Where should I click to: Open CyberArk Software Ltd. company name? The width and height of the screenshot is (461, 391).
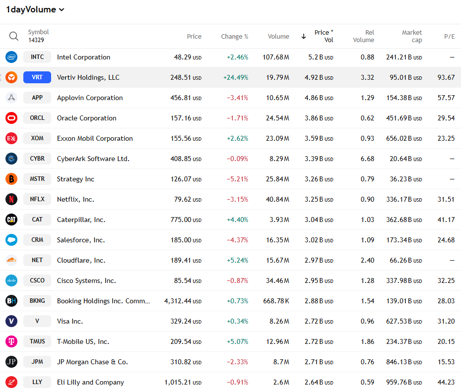pos(93,159)
